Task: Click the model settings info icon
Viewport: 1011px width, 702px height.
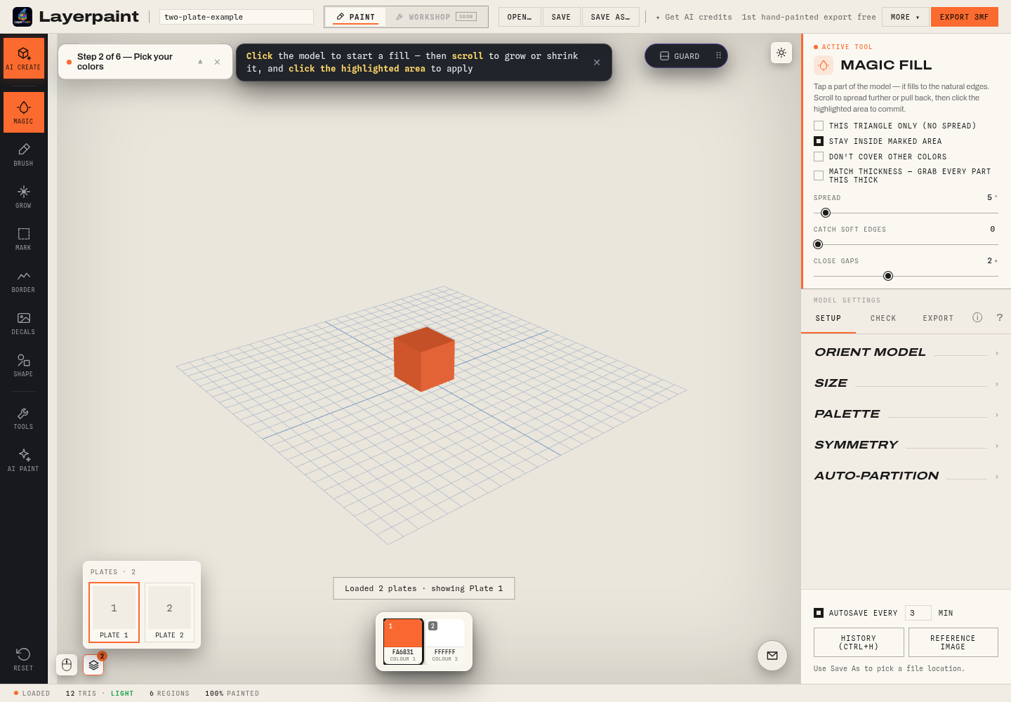Action: [977, 317]
